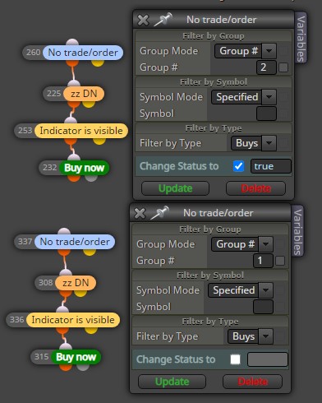Click the status field containing true

(x=270, y=166)
